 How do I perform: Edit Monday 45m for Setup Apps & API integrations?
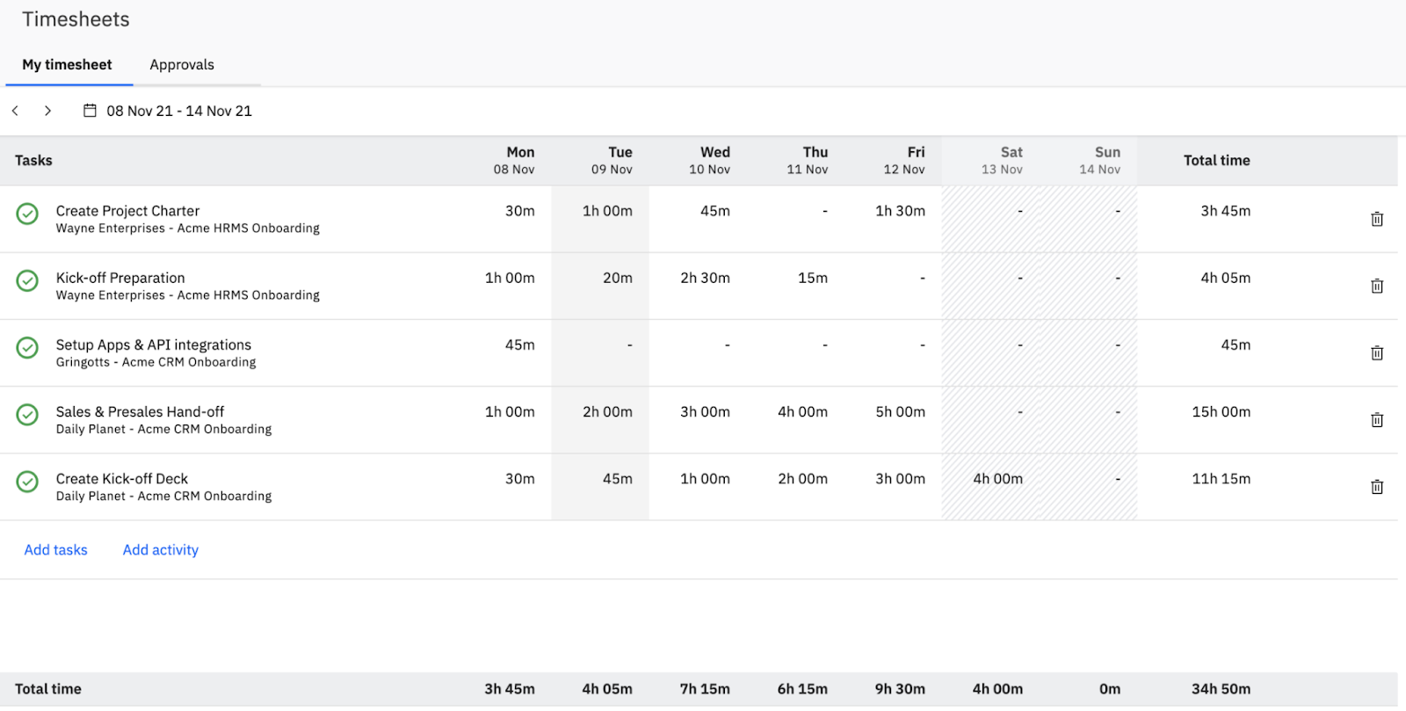[x=519, y=345]
